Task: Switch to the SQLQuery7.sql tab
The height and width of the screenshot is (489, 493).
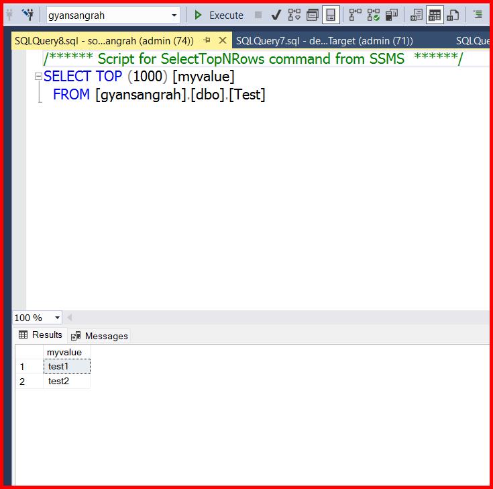Action: (325, 40)
